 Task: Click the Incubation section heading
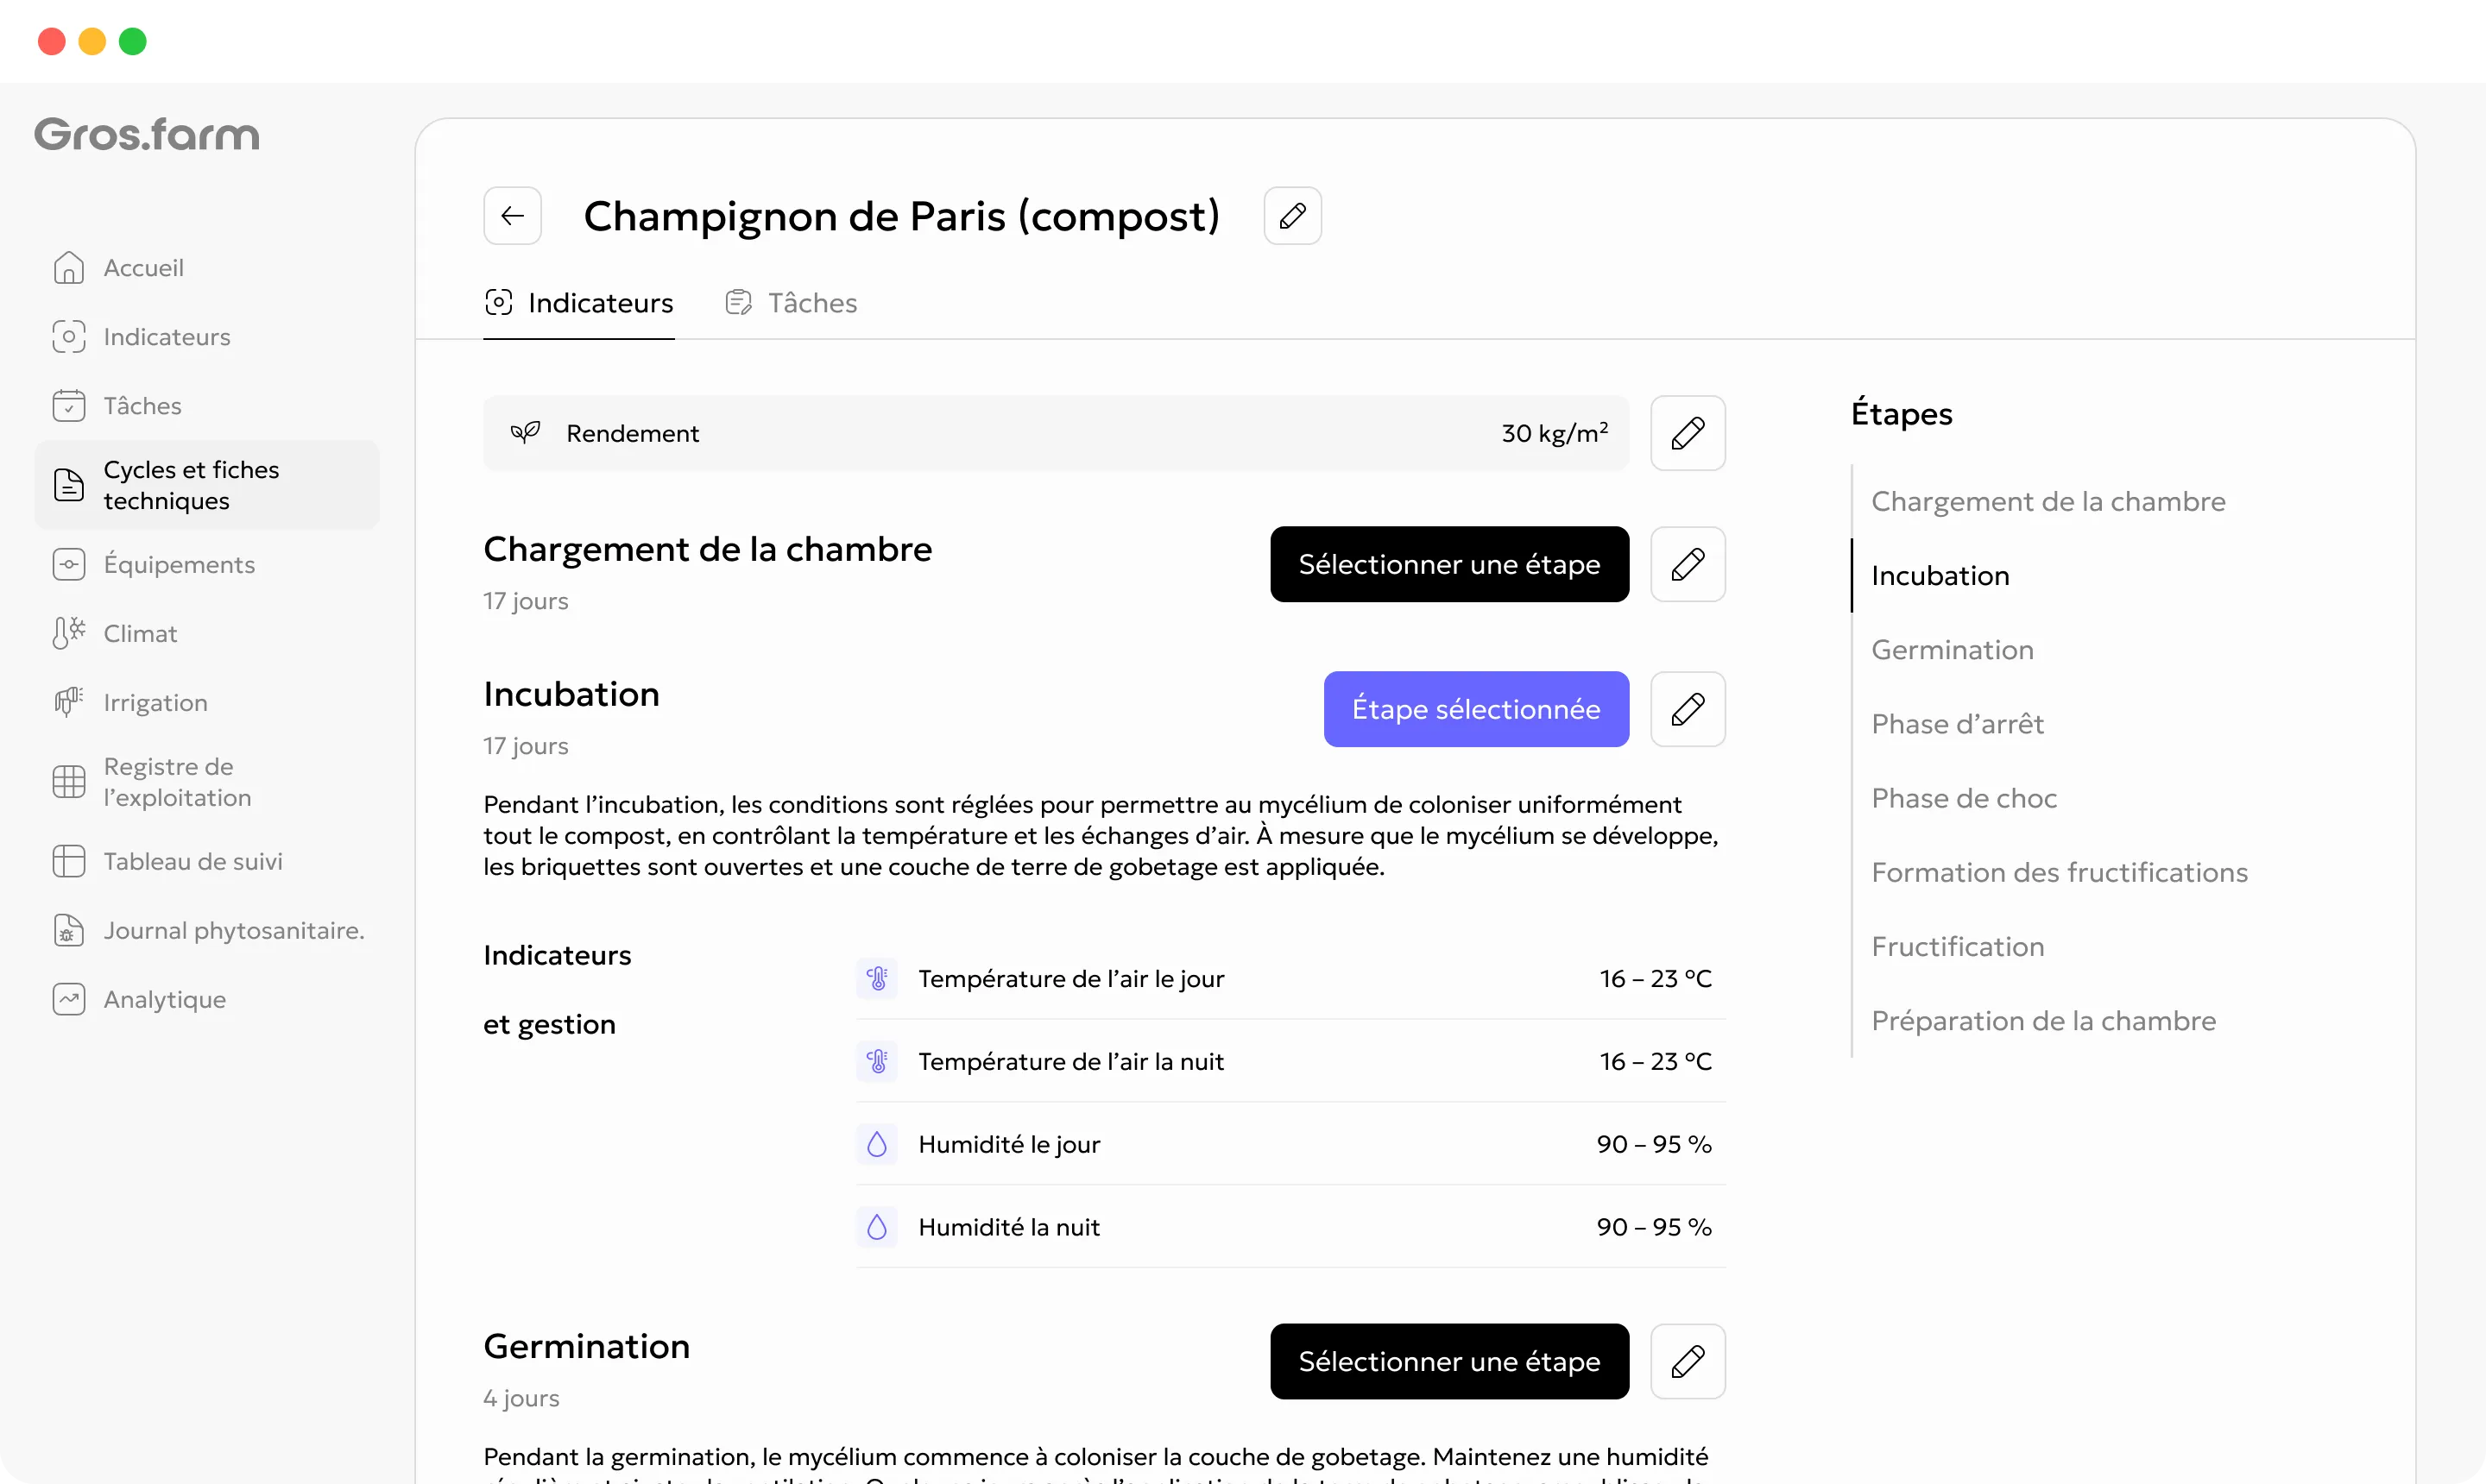coord(571,694)
